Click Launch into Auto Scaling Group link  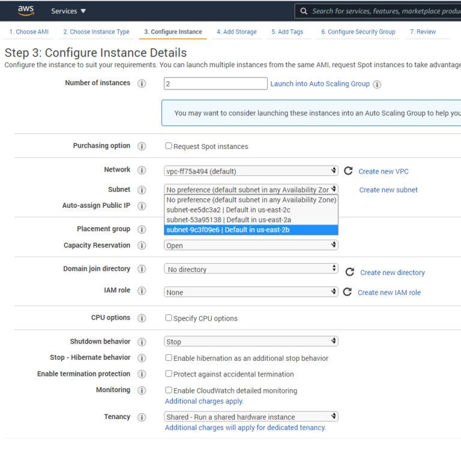(320, 83)
